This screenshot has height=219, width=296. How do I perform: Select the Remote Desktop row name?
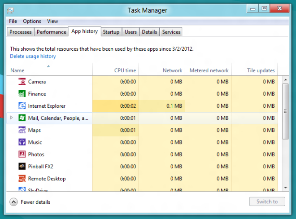[x=47, y=179]
